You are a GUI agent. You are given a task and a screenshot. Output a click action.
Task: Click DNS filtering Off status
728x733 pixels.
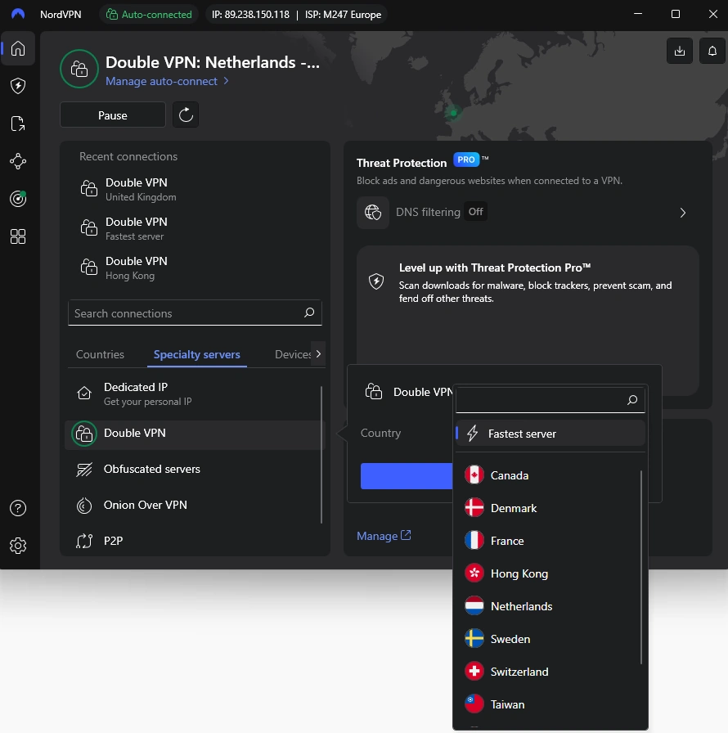point(476,212)
